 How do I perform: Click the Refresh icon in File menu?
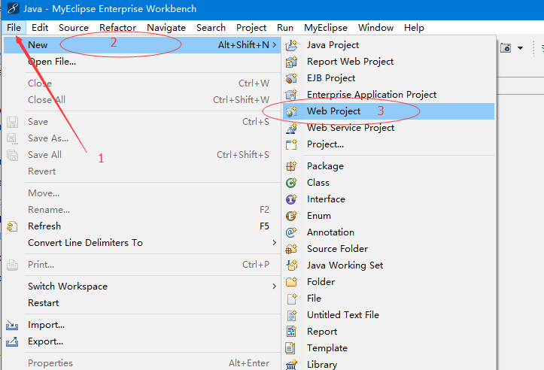[12, 226]
